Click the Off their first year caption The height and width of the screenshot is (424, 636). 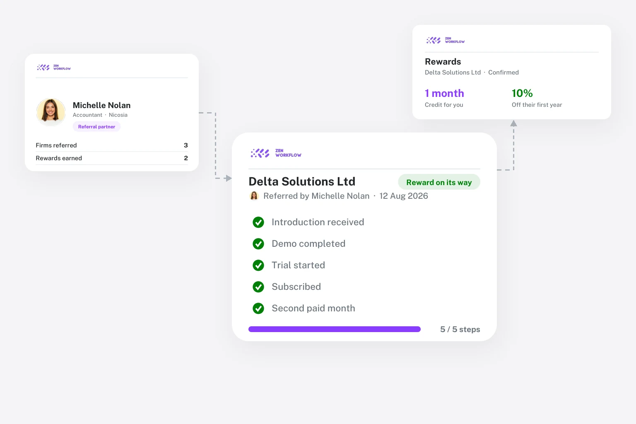click(537, 105)
